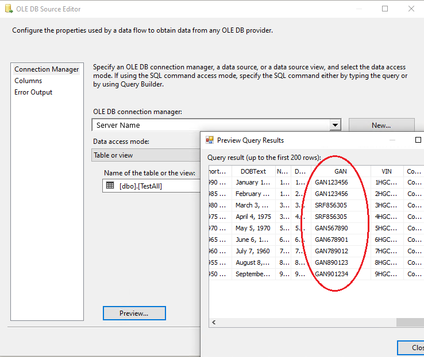Click the Preview Query Results window icon

pos(210,140)
